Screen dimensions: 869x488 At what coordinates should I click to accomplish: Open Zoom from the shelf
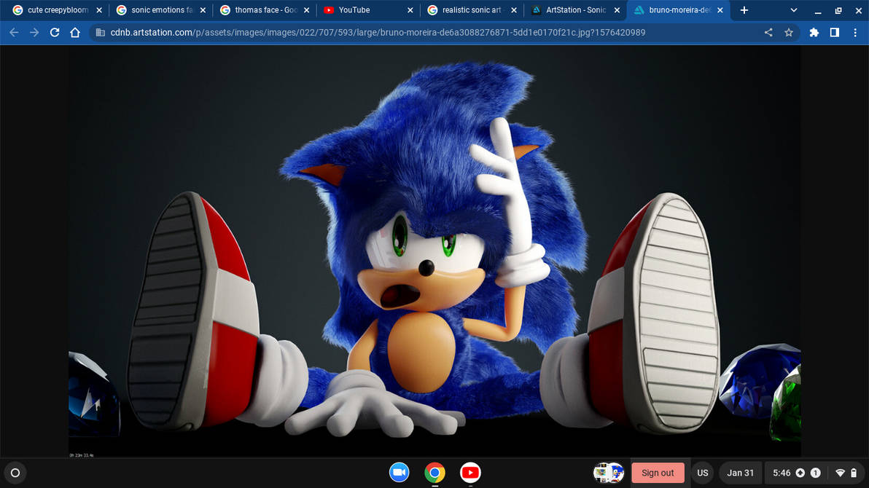399,473
